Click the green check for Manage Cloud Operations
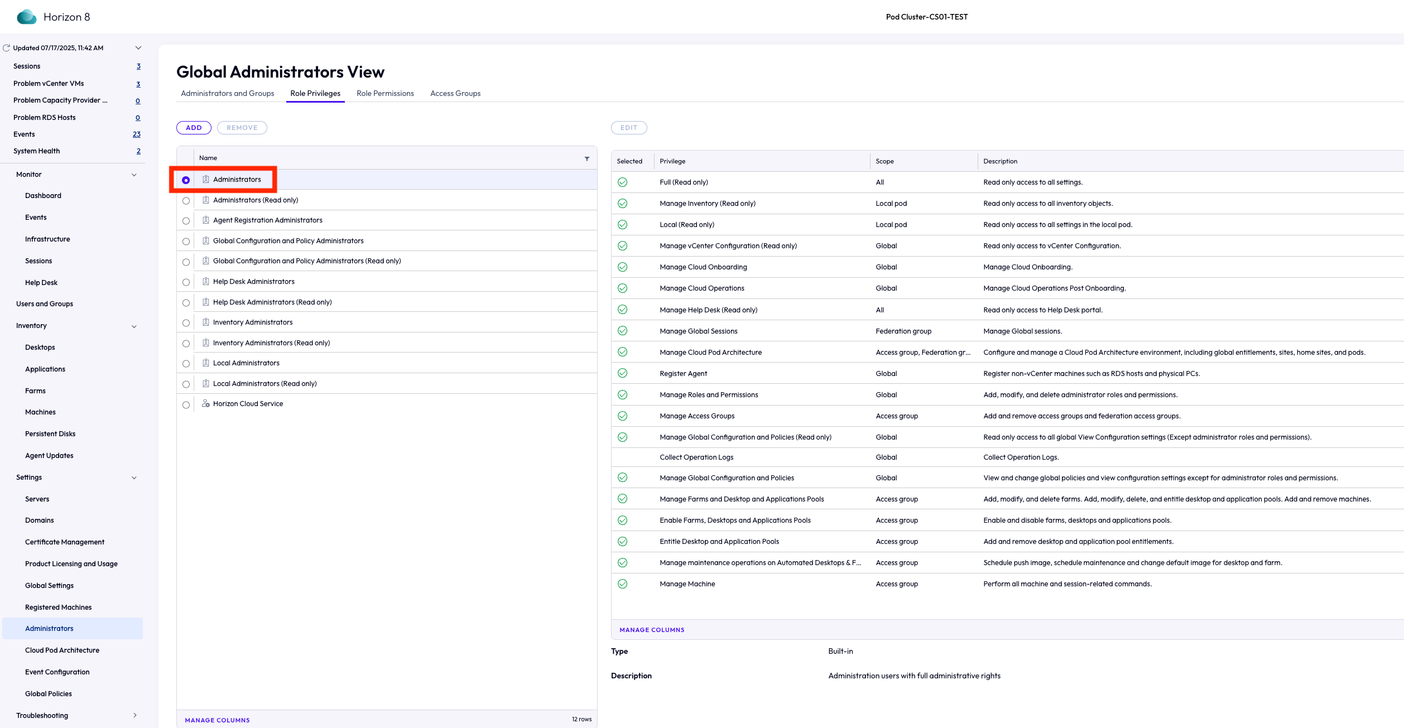Viewport: 1404px width, 728px height. pos(622,288)
